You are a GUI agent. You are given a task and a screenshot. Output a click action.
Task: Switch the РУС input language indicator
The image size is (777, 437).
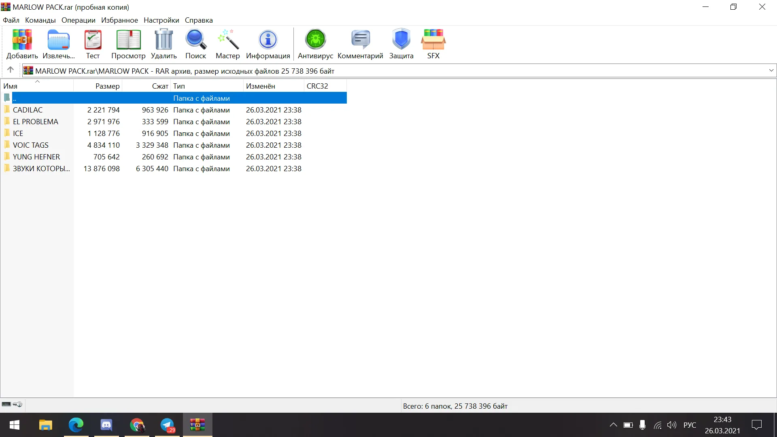tap(690, 425)
